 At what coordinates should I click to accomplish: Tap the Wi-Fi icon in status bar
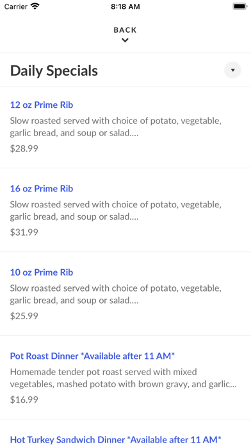click(x=35, y=6)
